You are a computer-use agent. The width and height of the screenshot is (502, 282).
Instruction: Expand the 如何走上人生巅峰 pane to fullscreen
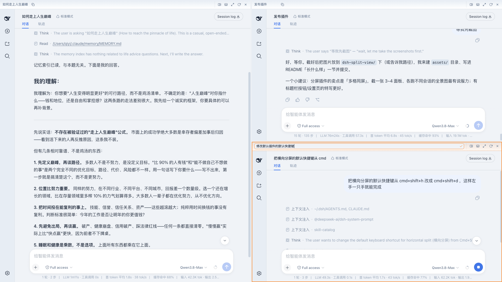232,4
